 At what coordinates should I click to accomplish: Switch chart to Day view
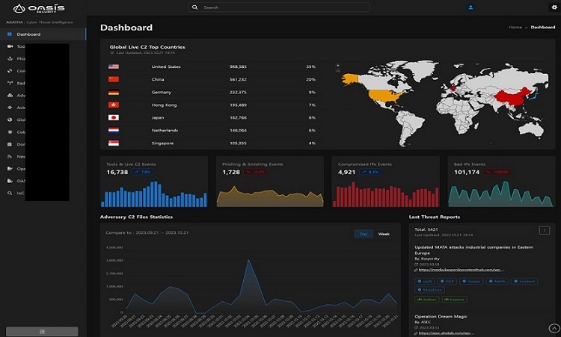coord(364,234)
